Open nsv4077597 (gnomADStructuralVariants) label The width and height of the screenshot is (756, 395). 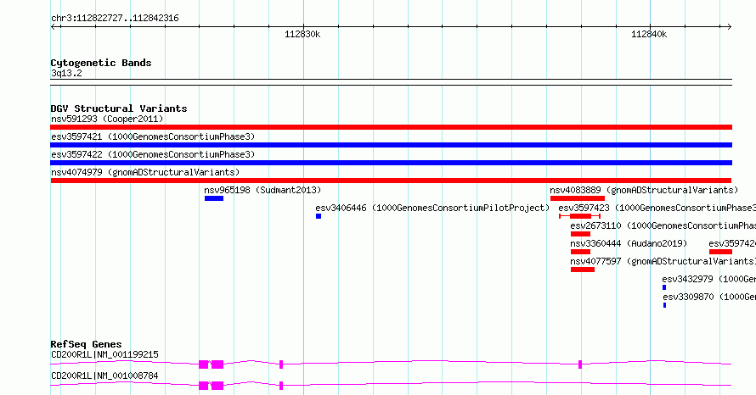[663, 261]
